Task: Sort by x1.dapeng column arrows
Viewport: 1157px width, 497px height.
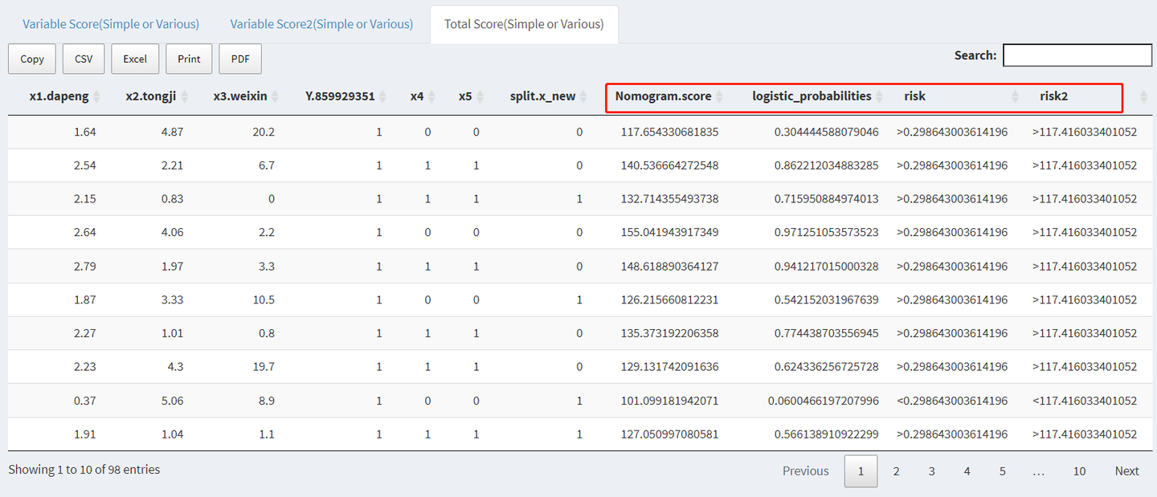Action: 96,96
